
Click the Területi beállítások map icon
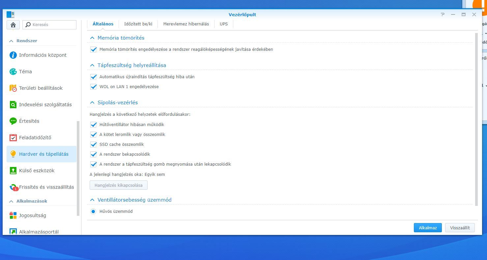pyautogui.click(x=13, y=88)
